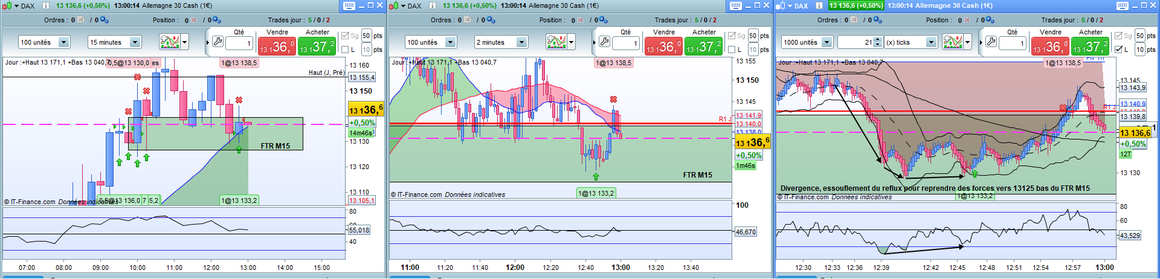Open the keyboard icon in the 15 minutes chart window

click(x=349, y=5)
